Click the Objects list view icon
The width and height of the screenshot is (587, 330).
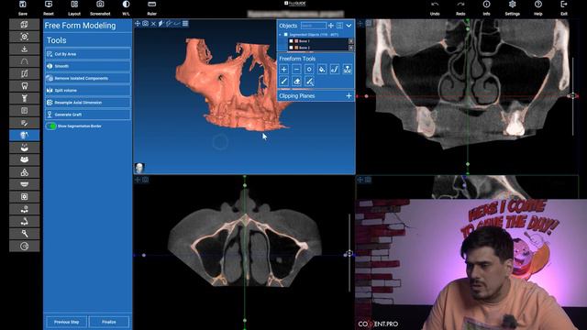click(339, 26)
